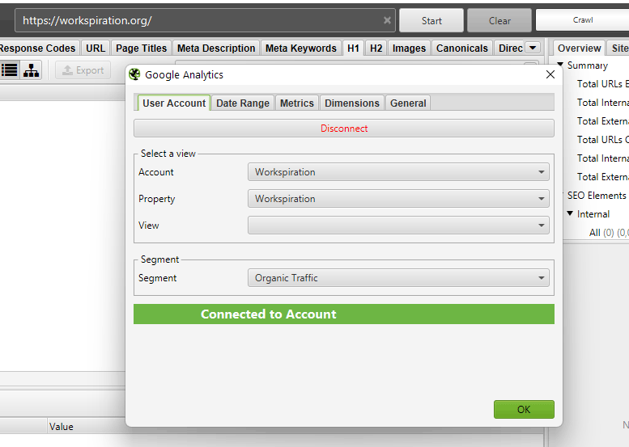Open the Account dropdown showing Workspiration
Image resolution: width=629 pixels, height=447 pixels.
(x=398, y=172)
